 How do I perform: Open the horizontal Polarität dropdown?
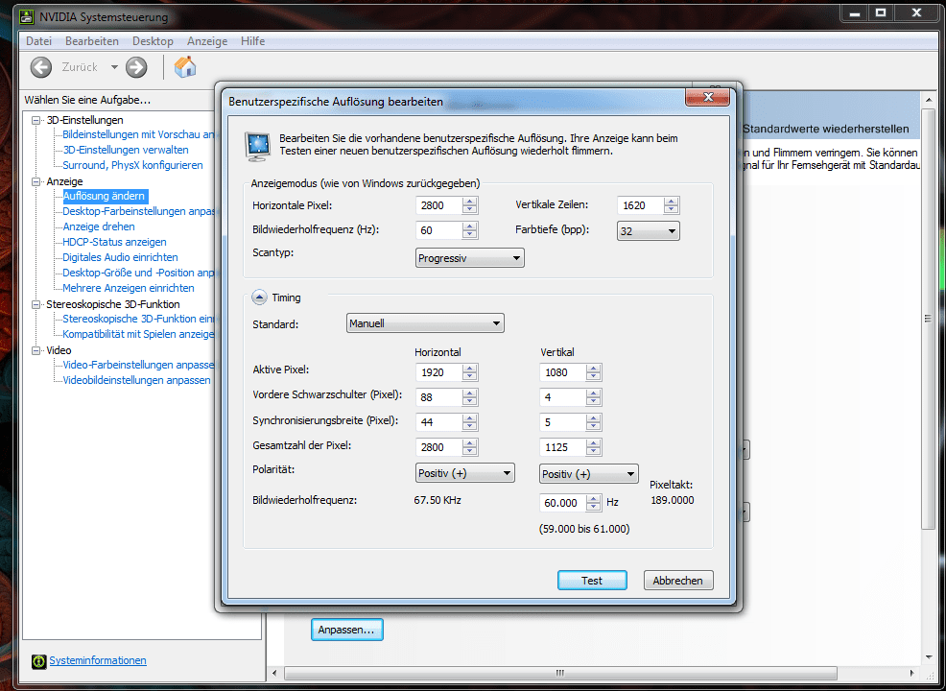[x=465, y=473]
